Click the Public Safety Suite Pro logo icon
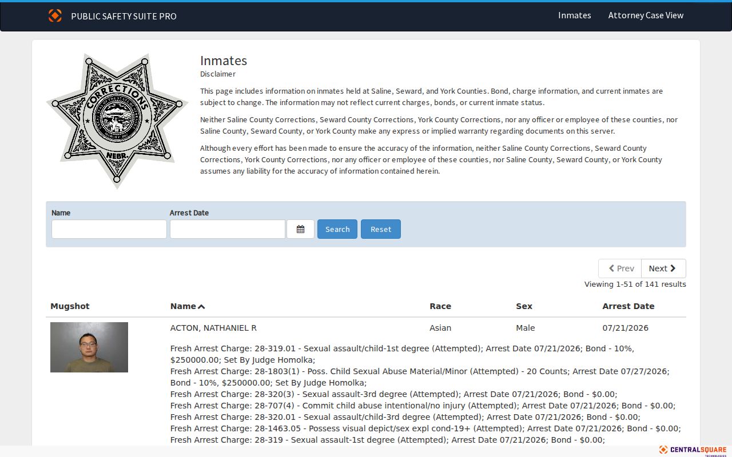Screen dimensions: 732x457 coord(55,15)
